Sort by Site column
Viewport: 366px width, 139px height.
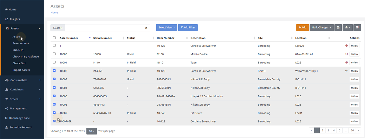292,38
